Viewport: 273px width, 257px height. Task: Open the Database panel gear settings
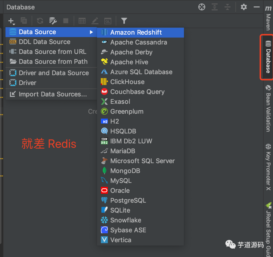244,7
